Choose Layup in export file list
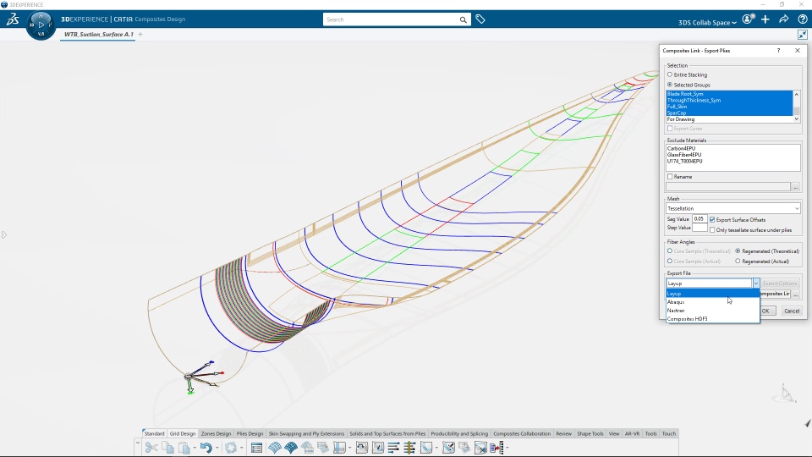This screenshot has width=812, height=457. click(x=712, y=294)
